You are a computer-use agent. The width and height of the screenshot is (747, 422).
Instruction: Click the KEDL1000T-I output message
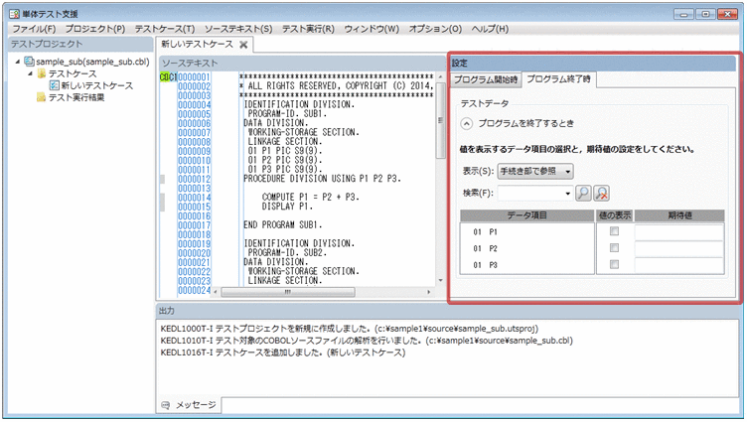coord(350,329)
